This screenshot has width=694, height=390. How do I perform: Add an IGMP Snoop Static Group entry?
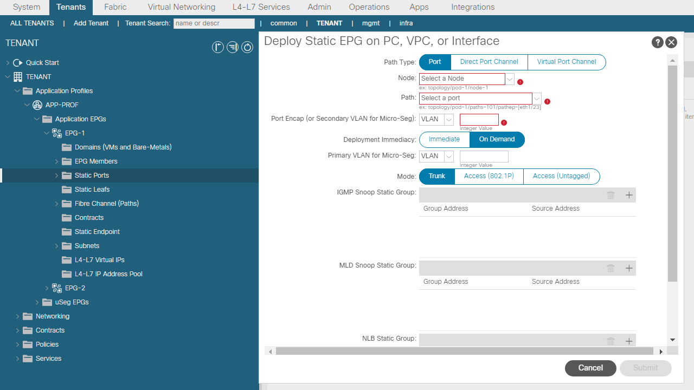coord(629,195)
